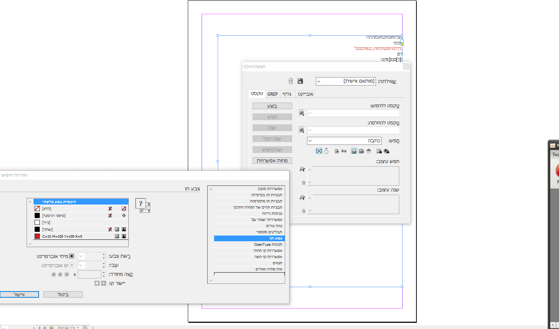Open special characters menu for טקסט להחלפה

(302, 130)
